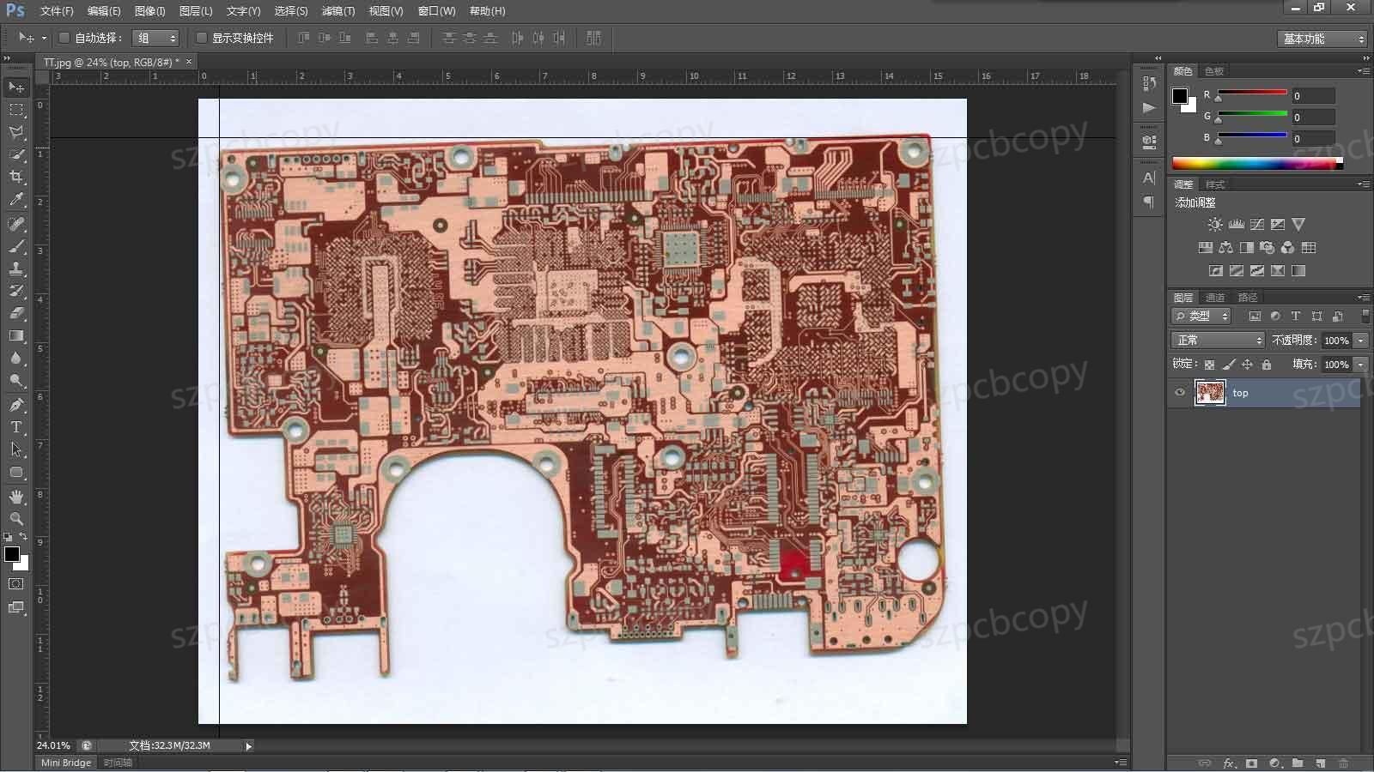Image resolution: width=1374 pixels, height=772 pixels.
Task: Open the Actions panel play icon
Action: [1149, 108]
